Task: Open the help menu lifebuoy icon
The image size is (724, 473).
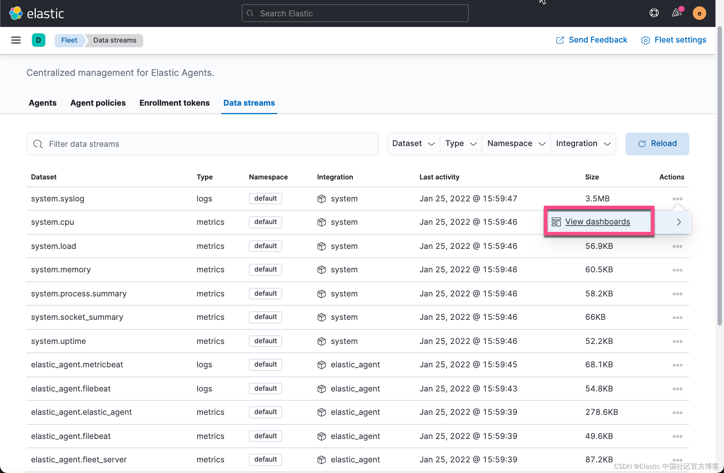Action: tap(654, 13)
